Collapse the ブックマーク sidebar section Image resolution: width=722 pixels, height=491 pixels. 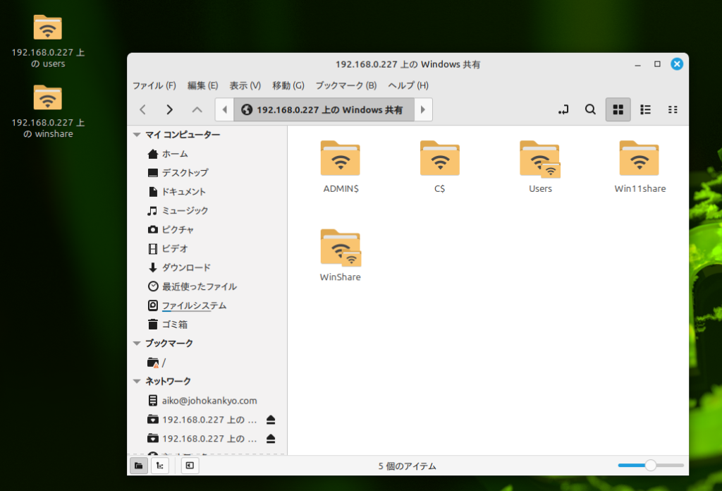tap(137, 344)
